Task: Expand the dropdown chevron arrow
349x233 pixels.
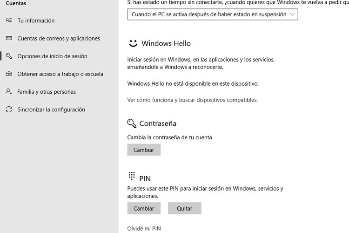Action: (x=292, y=14)
